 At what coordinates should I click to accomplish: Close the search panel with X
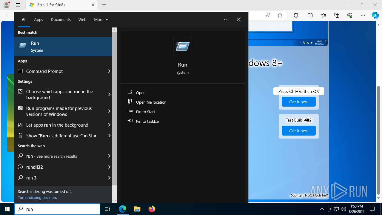[239, 19]
